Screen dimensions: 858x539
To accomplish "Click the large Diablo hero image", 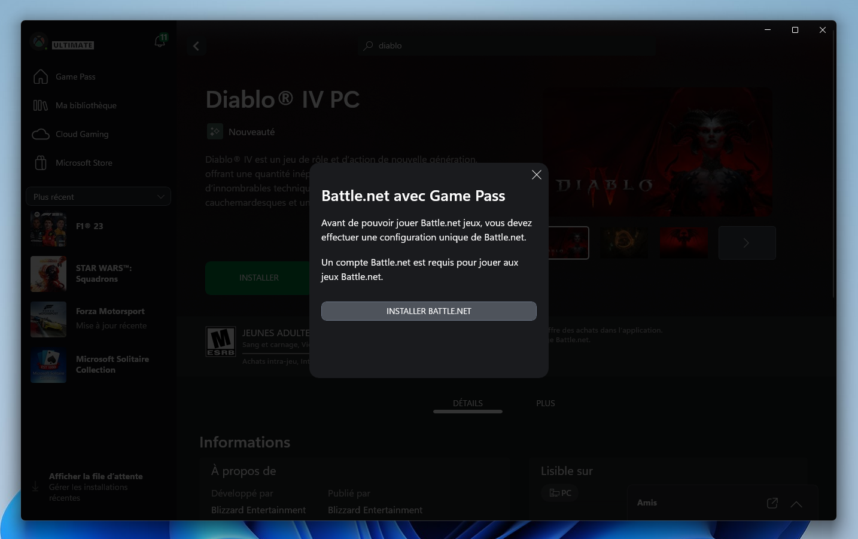I will [x=658, y=152].
